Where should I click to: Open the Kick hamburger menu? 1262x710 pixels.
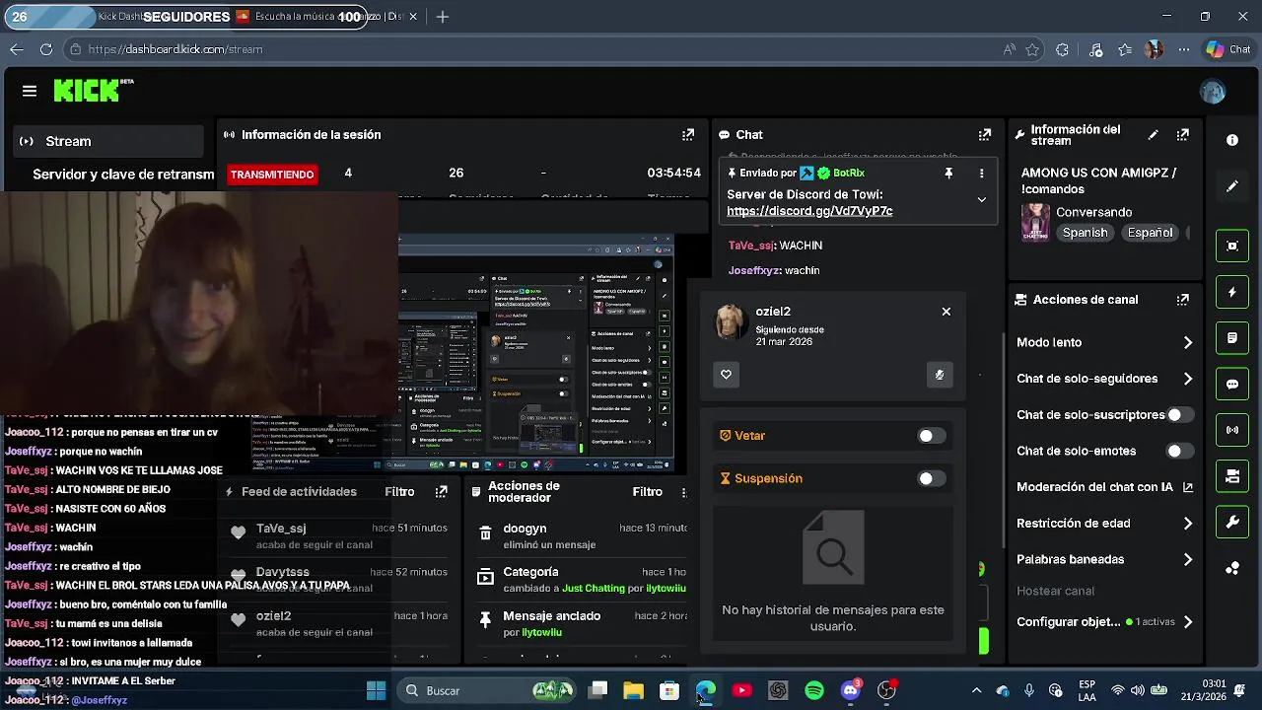pos(30,91)
